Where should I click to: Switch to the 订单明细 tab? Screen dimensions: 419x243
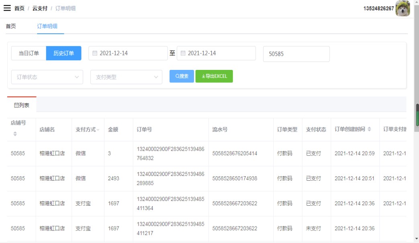click(x=47, y=26)
